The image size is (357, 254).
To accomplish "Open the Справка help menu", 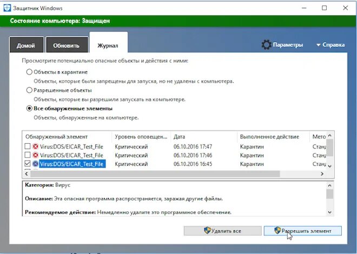I will pyautogui.click(x=330, y=45).
